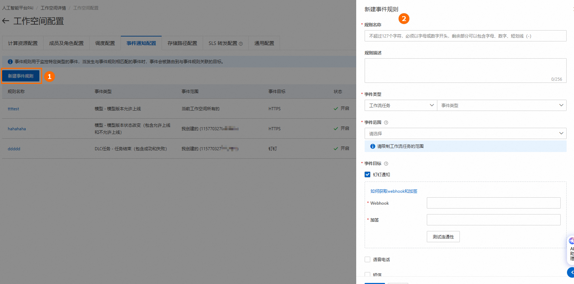The height and width of the screenshot is (284, 574).
Task: Click the help icon next to SLS 转发配置
Action: click(241, 44)
